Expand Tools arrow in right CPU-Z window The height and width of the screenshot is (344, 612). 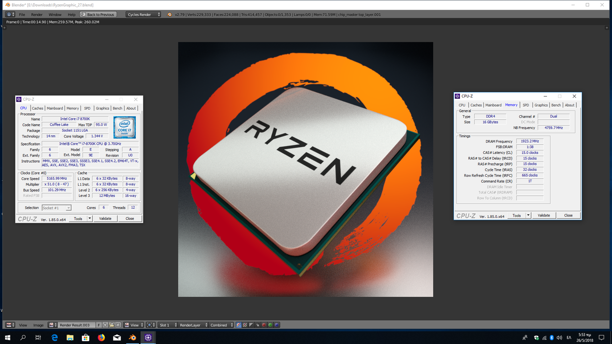(x=528, y=215)
